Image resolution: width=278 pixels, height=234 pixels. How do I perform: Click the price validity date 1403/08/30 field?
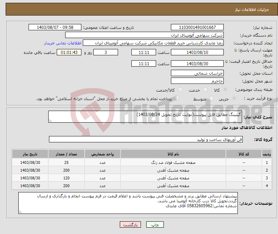[197, 63]
